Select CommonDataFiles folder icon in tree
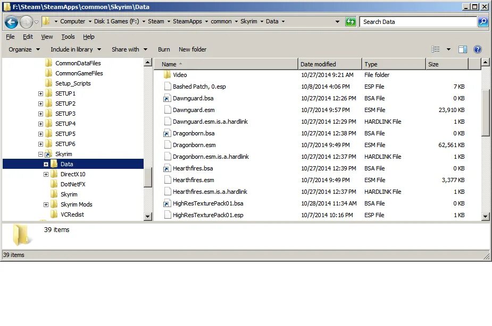Viewport: 492px width, 326px height. 48,63
